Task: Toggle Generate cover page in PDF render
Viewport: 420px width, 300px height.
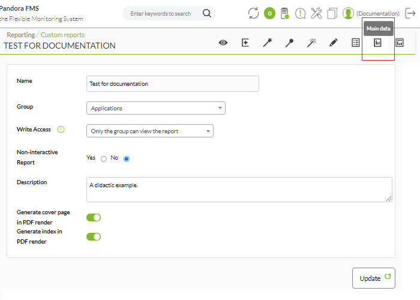Action: tap(94, 217)
